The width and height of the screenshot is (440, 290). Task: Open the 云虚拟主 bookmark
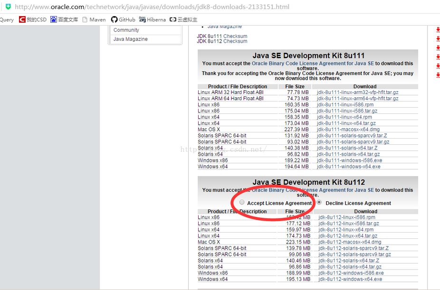(x=183, y=19)
